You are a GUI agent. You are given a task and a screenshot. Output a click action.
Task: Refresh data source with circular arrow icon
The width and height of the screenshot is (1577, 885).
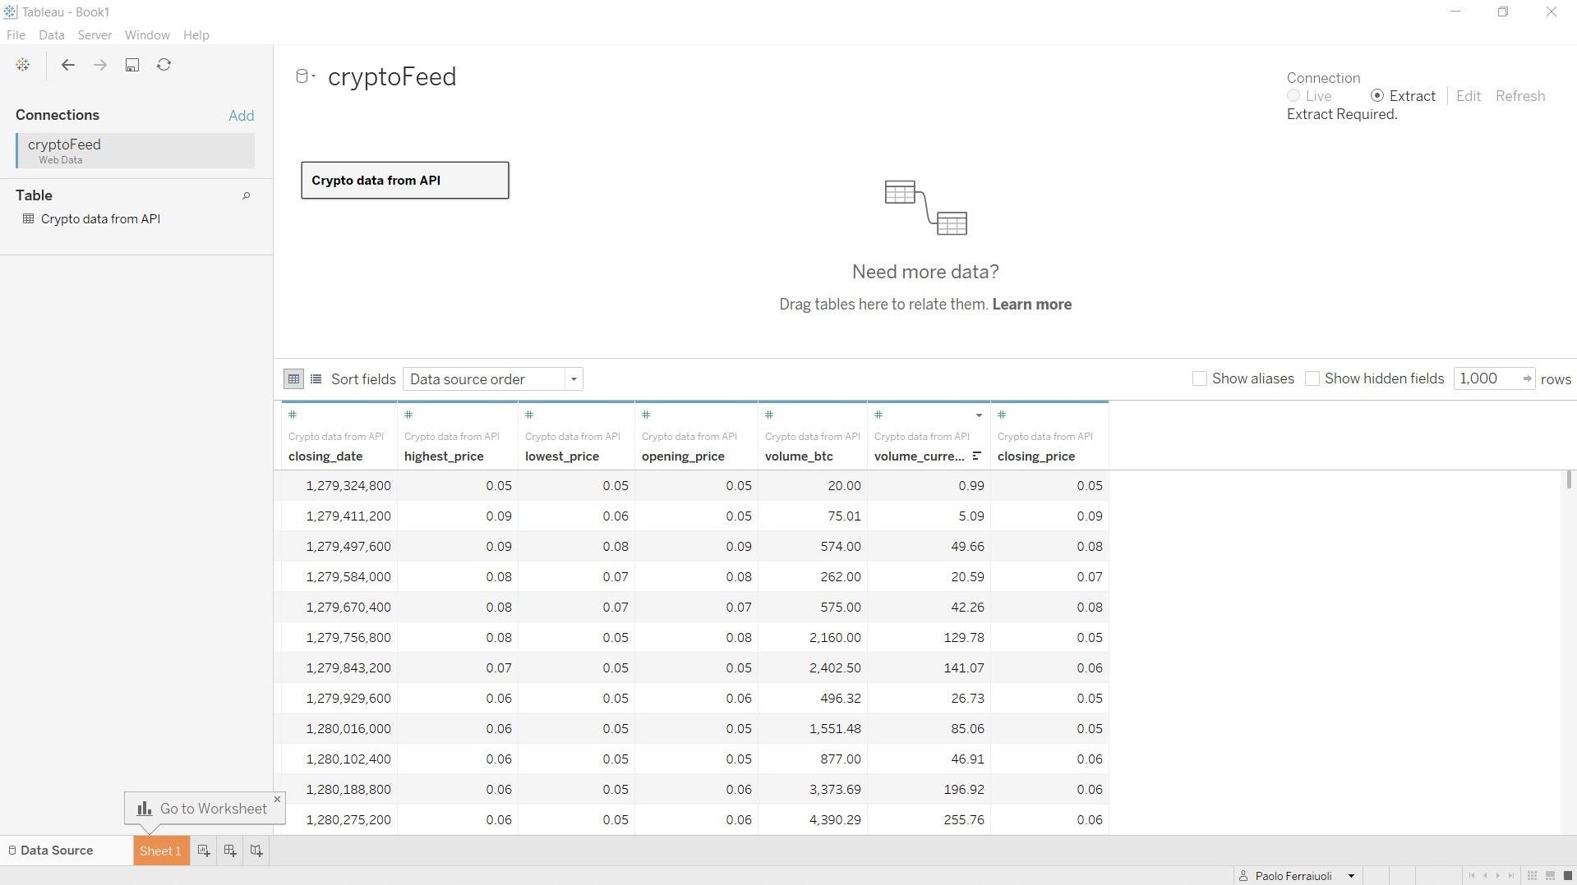(x=164, y=65)
